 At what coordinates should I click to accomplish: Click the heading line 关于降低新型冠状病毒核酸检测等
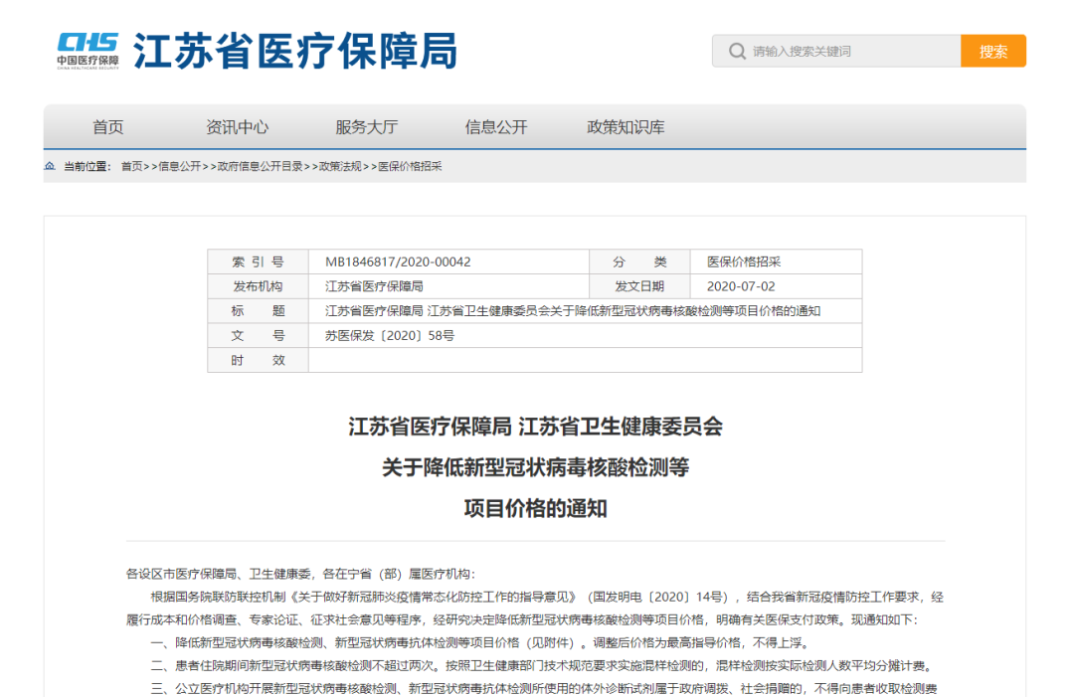tap(536, 468)
